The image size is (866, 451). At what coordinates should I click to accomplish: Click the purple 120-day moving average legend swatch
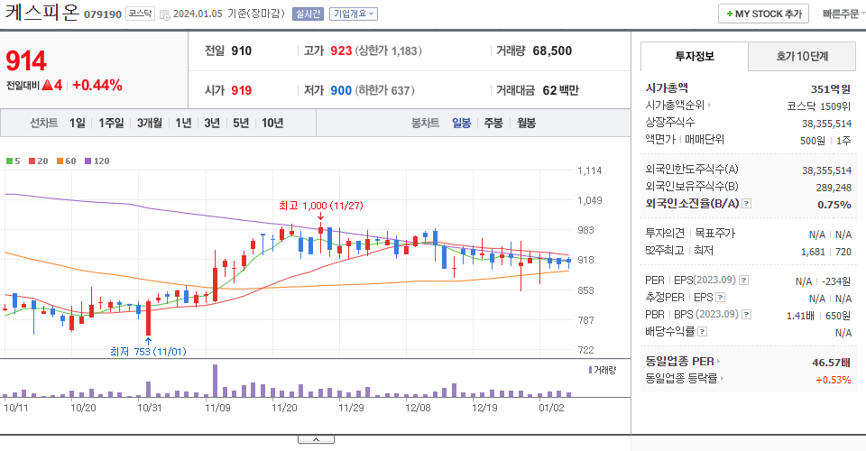pyautogui.click(x=88, y=161)
